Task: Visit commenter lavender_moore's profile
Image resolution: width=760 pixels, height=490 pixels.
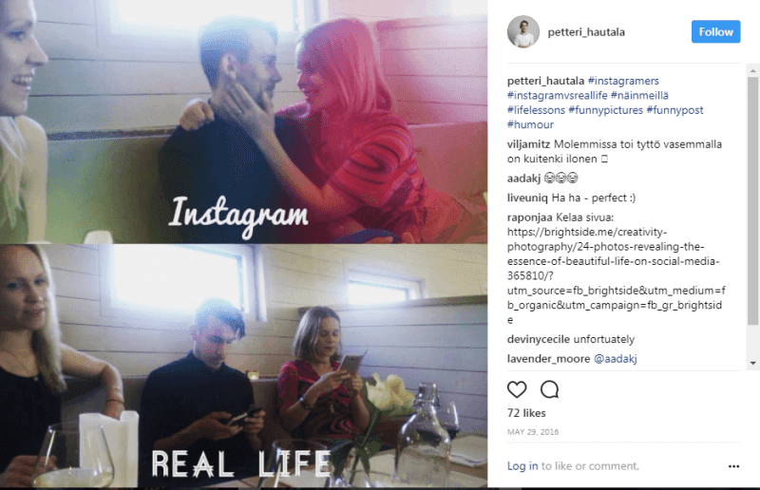Action: click(549, 359)
